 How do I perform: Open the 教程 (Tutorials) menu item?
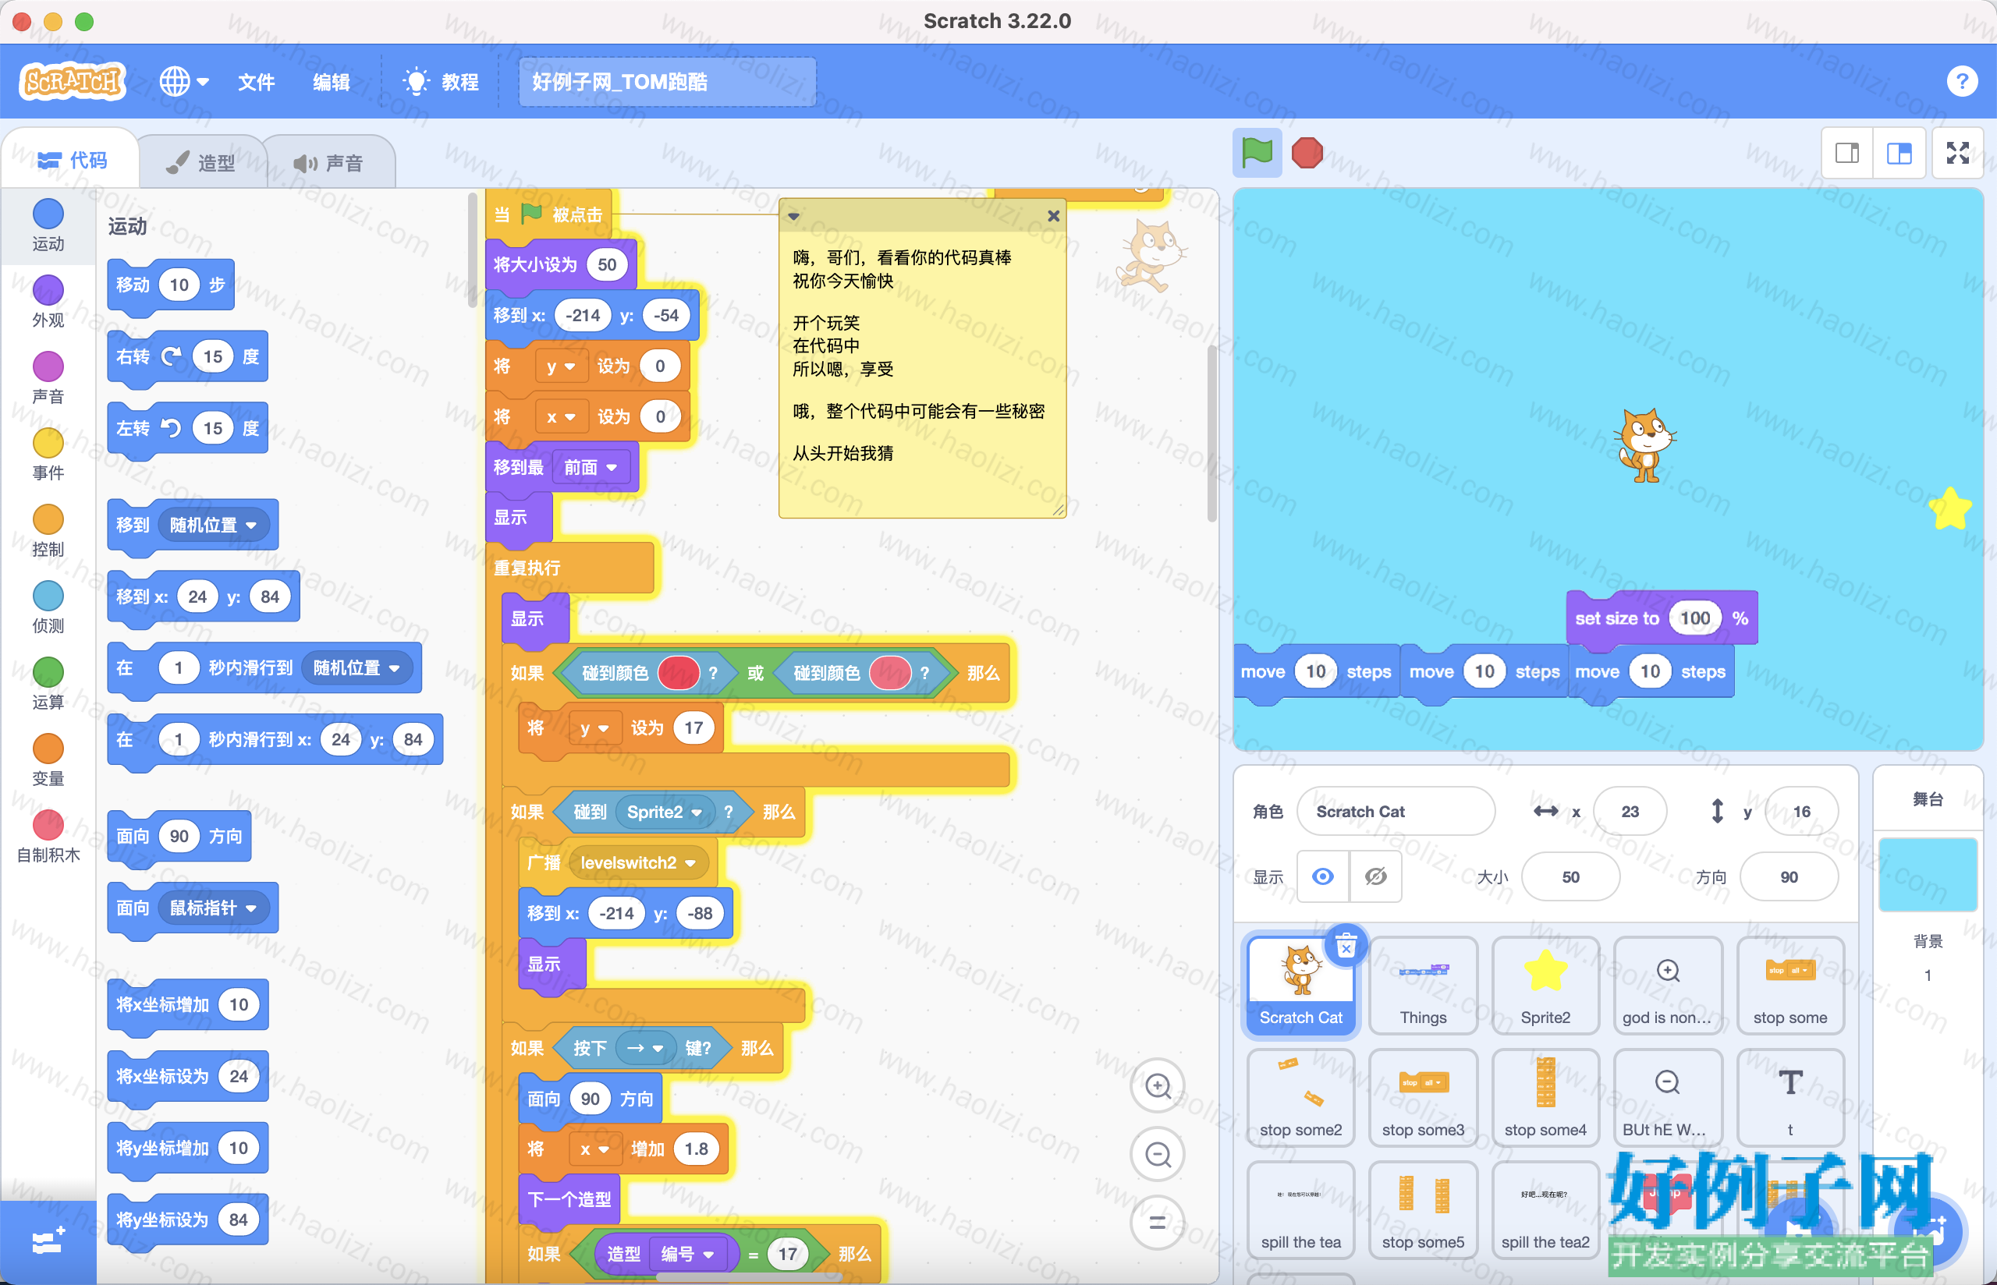[x=441, y=82]
